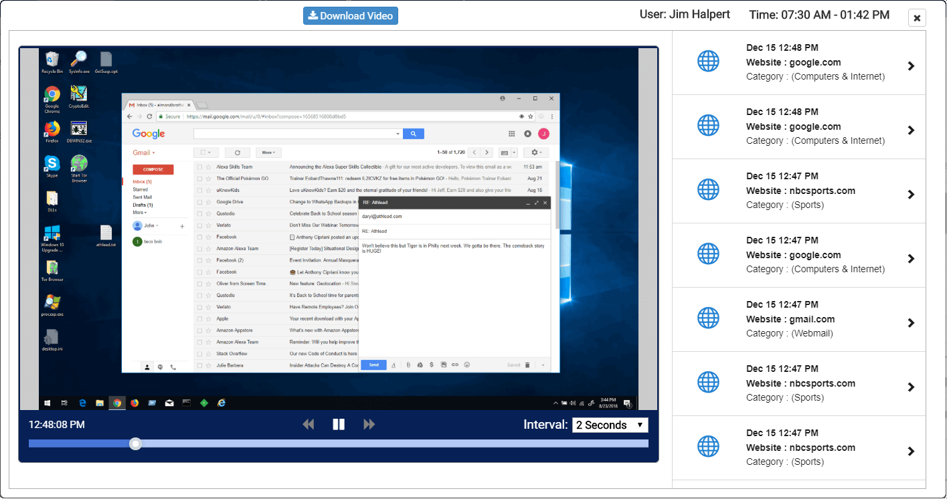Click discard draft trash icon in compose window
Screen dimensions: 947x499
pyautogui.click(x=527, y=365)
